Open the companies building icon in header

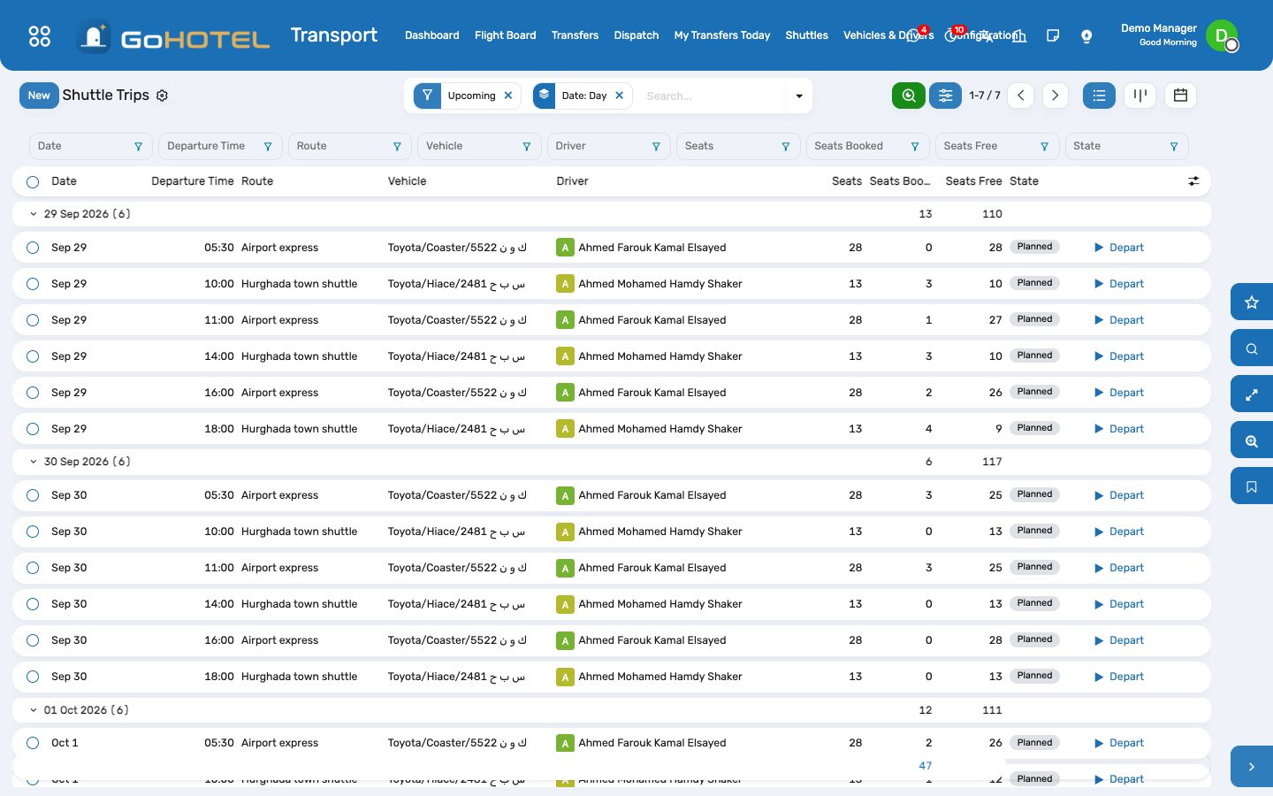[x=1020, y=35]
